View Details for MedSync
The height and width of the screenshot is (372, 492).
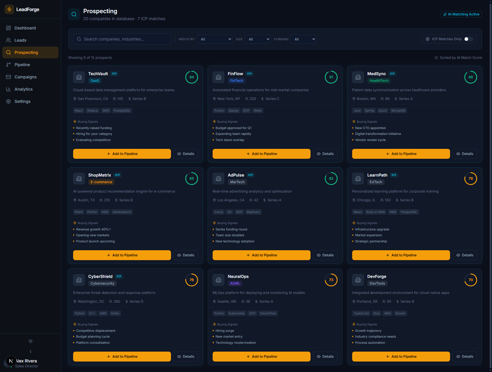point(464,154)
